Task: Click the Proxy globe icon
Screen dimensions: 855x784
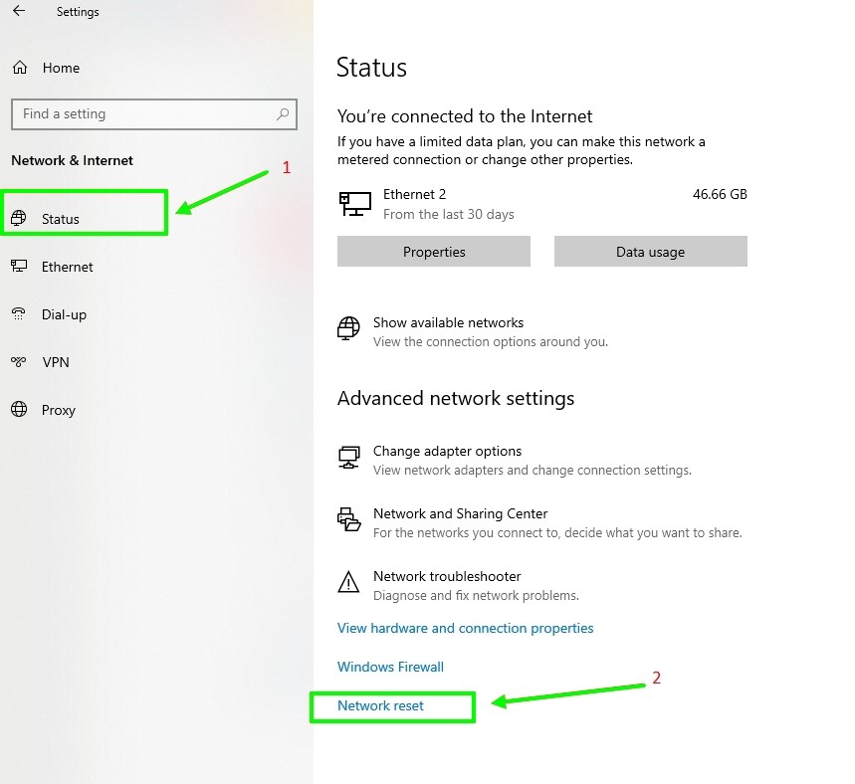Action: pyautogui.click(x=19, y=410)
